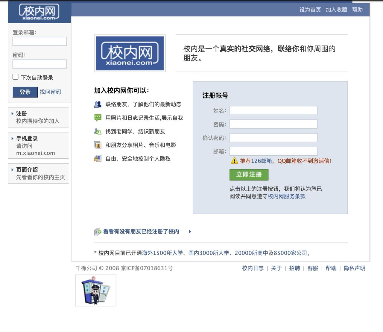Click the large Xiaonei logo banner image
This screenshot has width=383, height=332.
pos(130,53)
